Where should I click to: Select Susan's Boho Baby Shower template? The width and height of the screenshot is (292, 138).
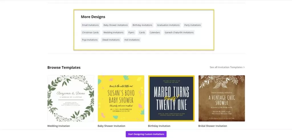121,98
